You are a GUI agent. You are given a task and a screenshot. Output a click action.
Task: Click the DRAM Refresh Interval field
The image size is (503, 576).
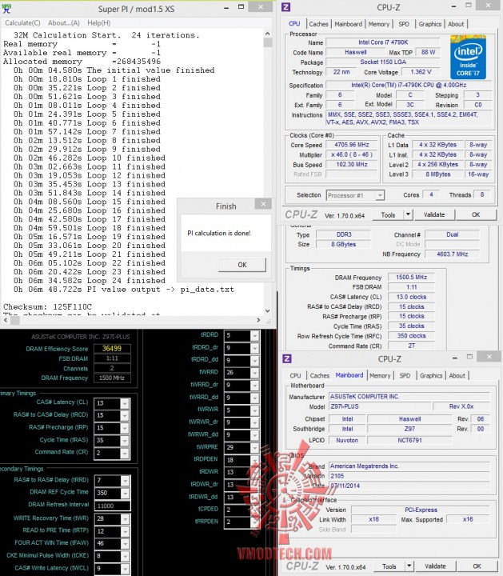(112, 506)
